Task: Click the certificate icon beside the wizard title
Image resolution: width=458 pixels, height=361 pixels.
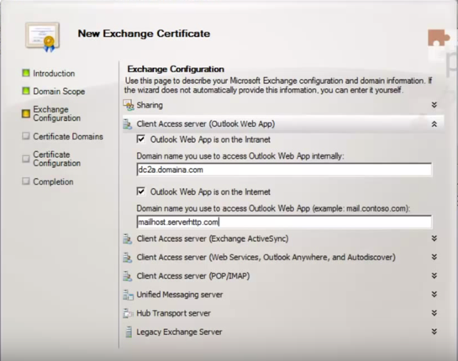Action: pos(43,37)
